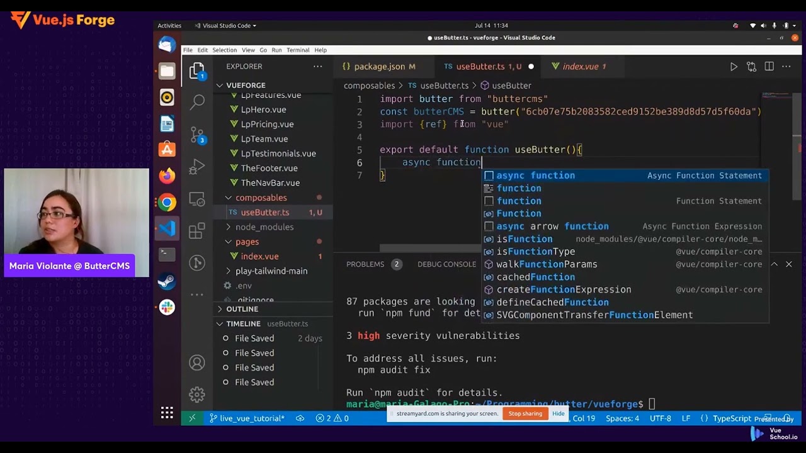Open LpPricing.vue in the explorer
Viewport: 806px width, 453px height.
[267, 124]
